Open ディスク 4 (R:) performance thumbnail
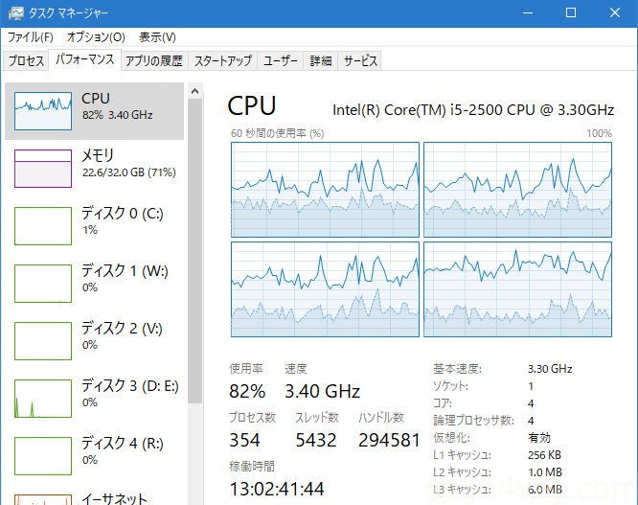Image resolution: width=638 pixels, height=505 pixels. point(43,456)
